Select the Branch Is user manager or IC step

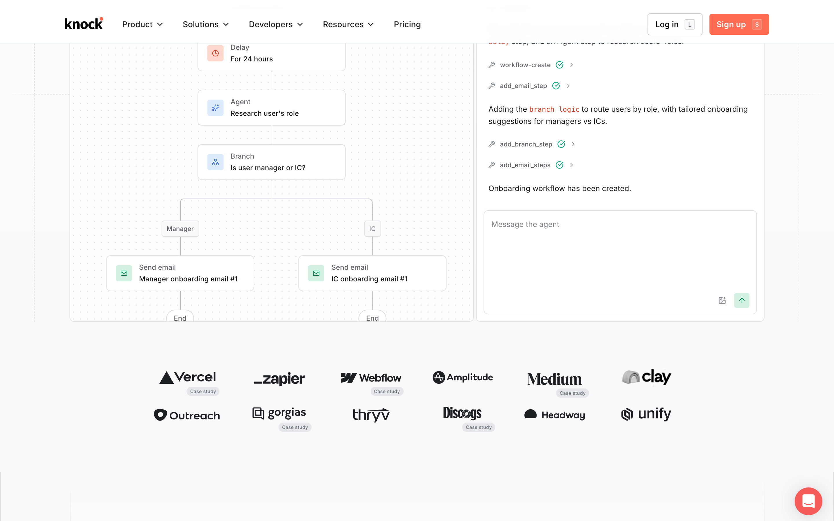coord(272,162)
